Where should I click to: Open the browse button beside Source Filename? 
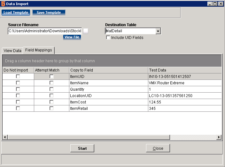click(86, 31)
